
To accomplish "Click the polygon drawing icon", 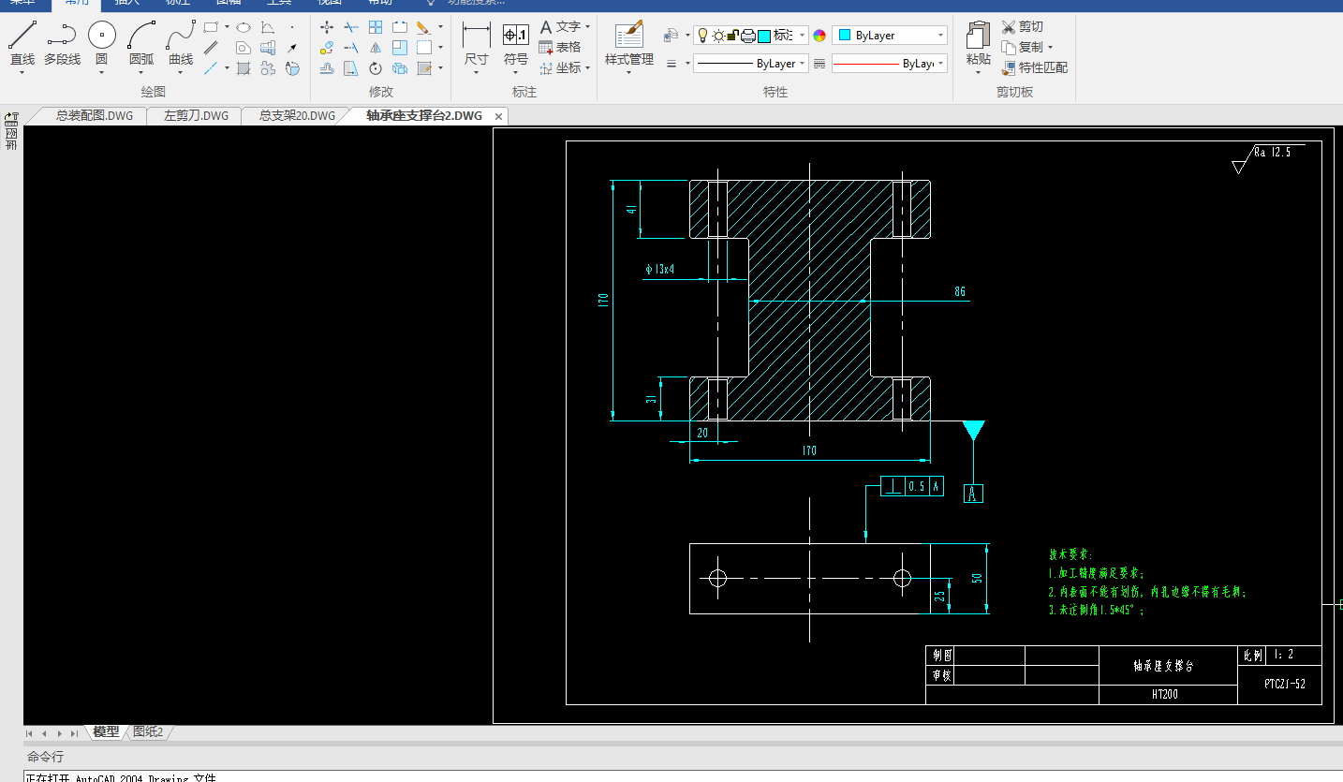I will tap(244, 47).
